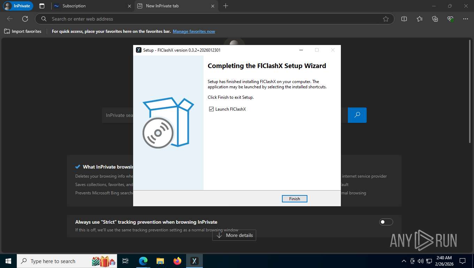Open the Manage favorites now link
This screenshot has width=474, height=268.
pyautogui.click(x=194, y=31)
